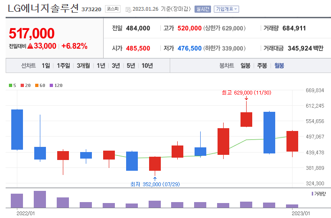Click the 상한가 629,000 text
This screenshot has width=331, height=218.
224,28
